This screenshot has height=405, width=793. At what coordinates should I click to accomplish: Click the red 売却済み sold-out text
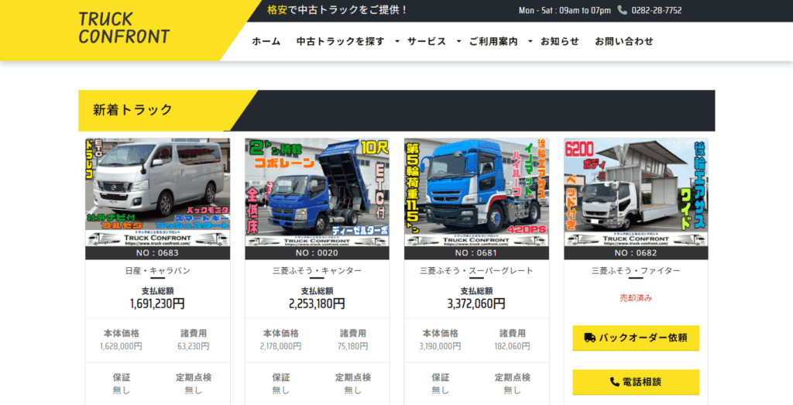click(x=637, y=298)
